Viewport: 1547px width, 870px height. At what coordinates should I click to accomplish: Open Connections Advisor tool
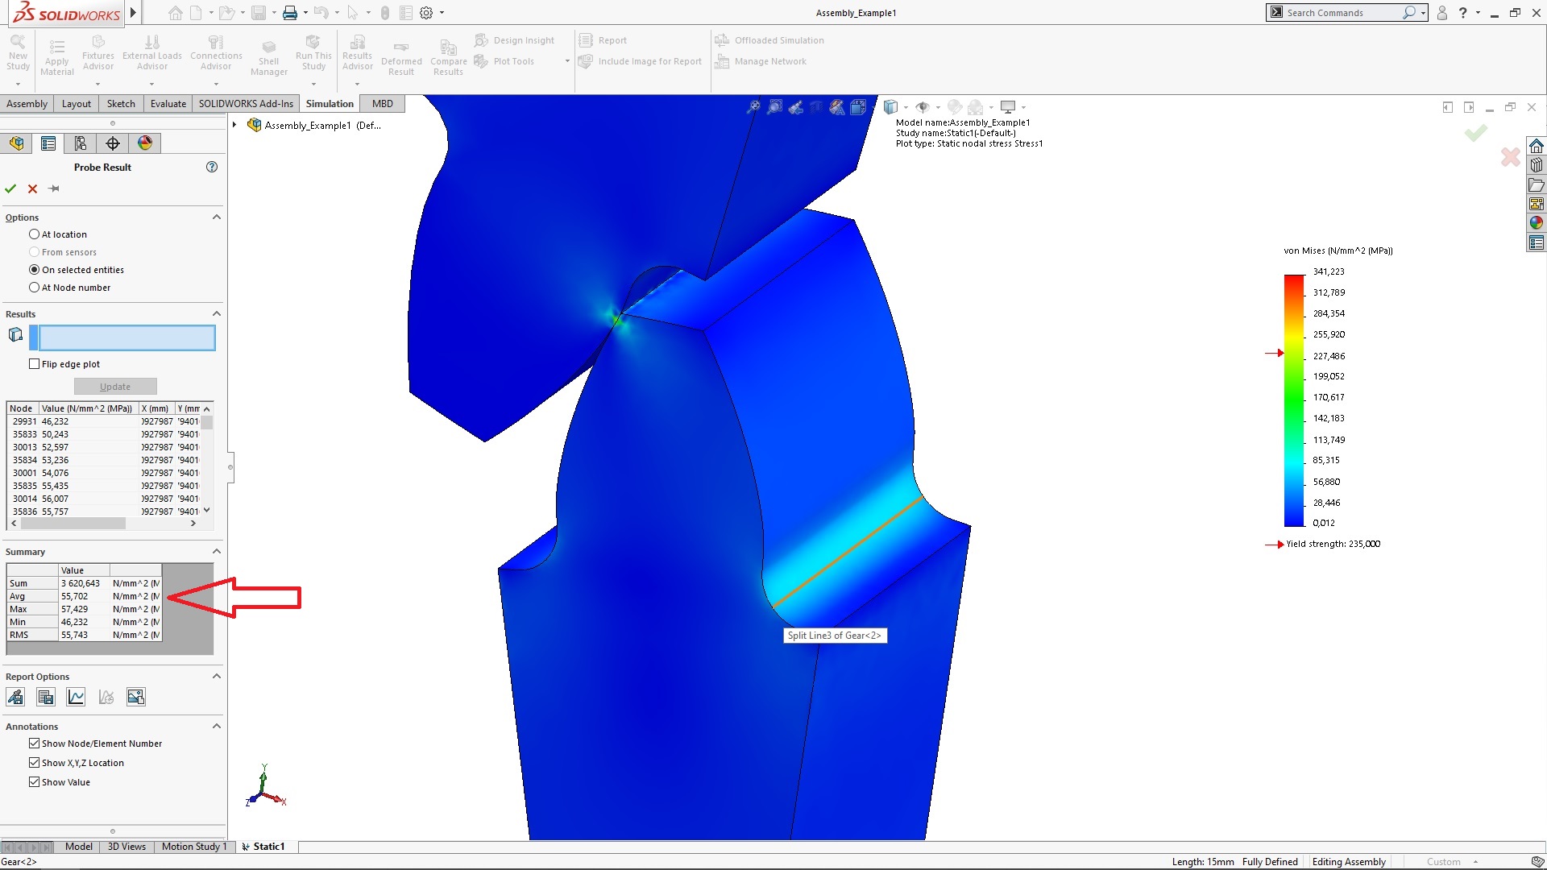[216, 52]
